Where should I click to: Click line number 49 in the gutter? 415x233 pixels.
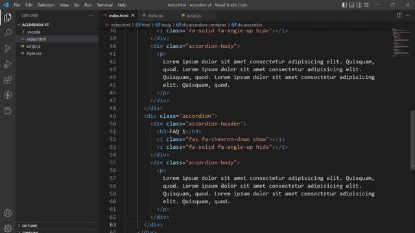point(113,116)
